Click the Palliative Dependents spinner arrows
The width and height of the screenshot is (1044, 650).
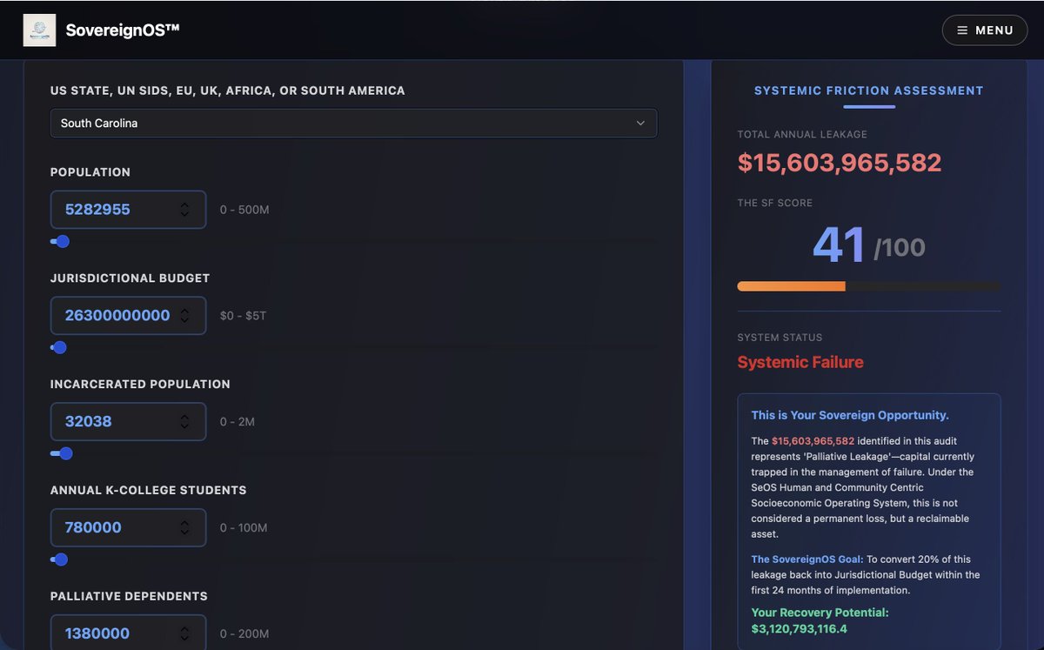pyautogui.click(x=184, y=633)
